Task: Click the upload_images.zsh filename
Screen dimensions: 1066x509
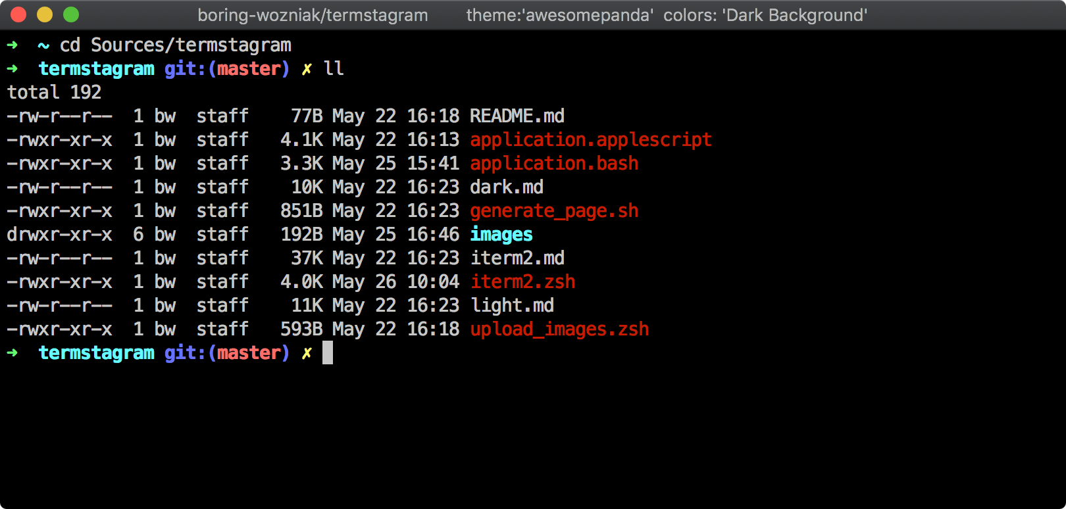Action: [559, 329]
